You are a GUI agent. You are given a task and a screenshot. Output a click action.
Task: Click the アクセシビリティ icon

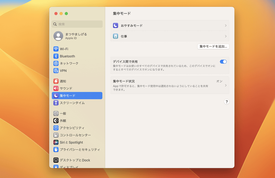[56, 128]
